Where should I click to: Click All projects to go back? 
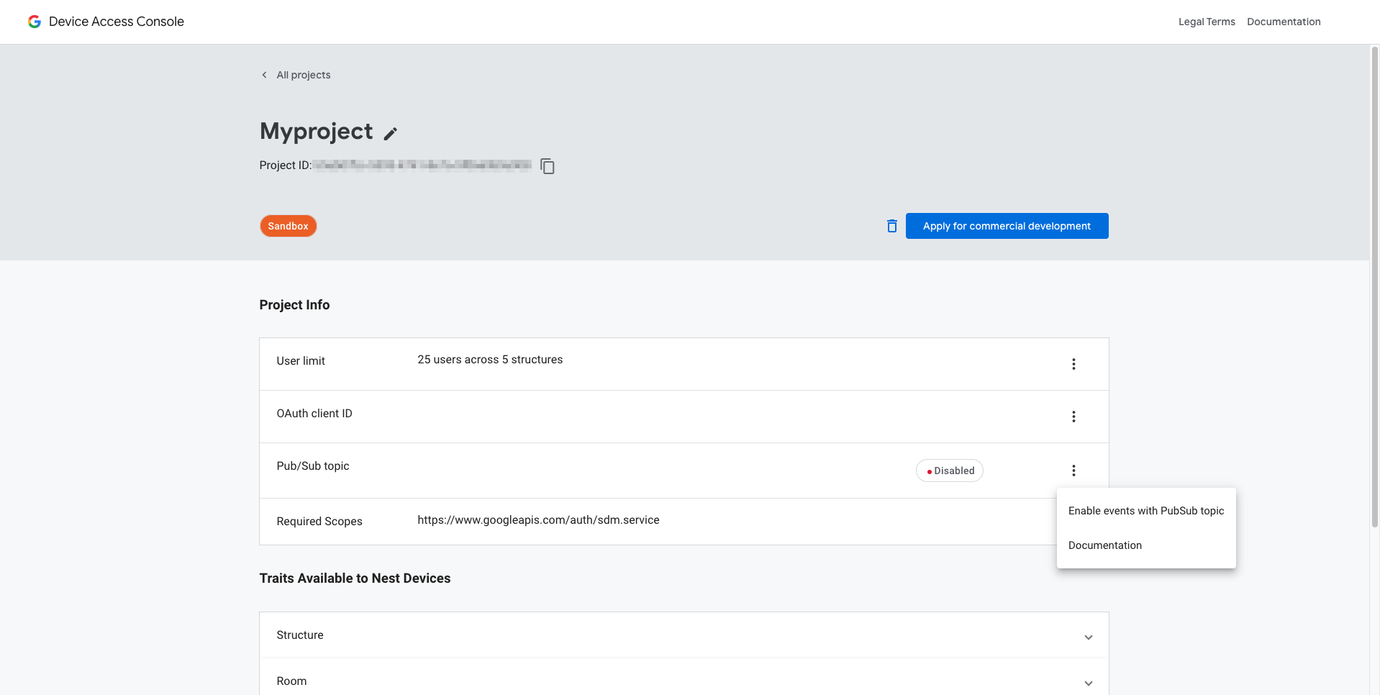pos(304,74)
